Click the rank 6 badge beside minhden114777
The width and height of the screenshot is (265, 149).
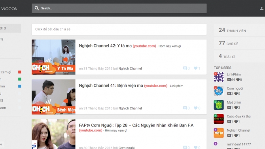216,143
